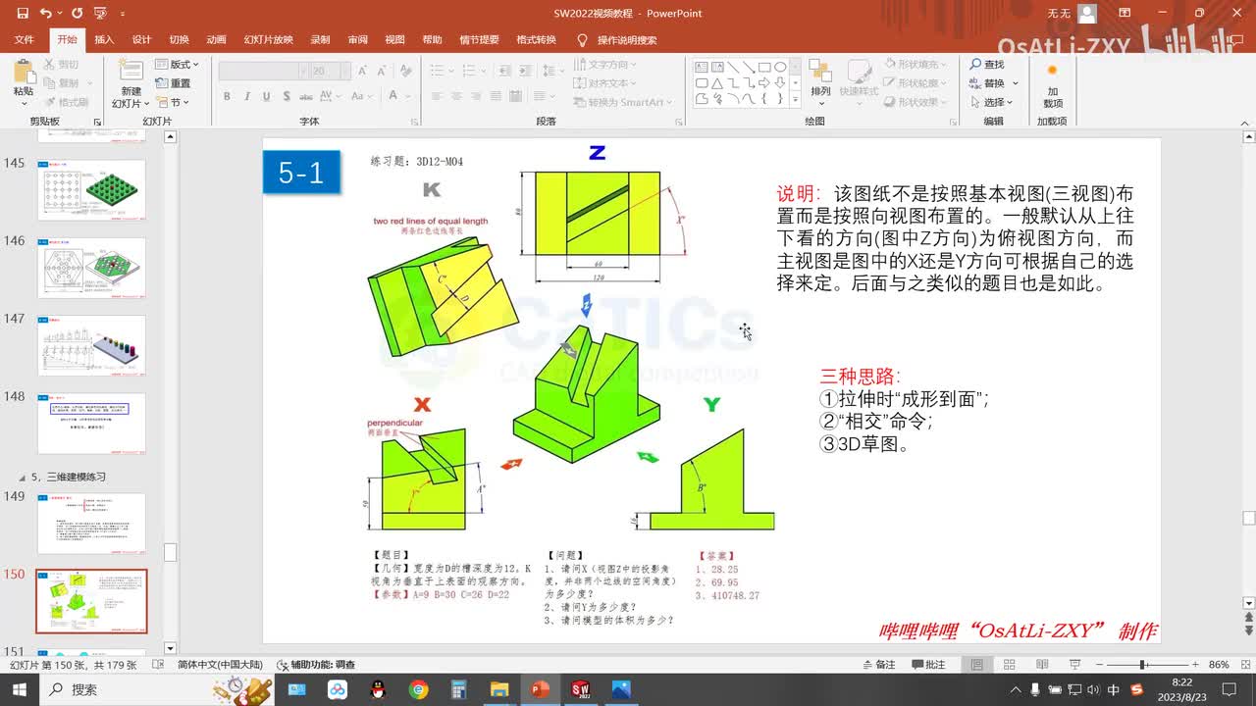The height and width of the screenshot is (706, 1256).
Task: Click the language indicator 简体中文(中国大陆)
Action: 220,664
